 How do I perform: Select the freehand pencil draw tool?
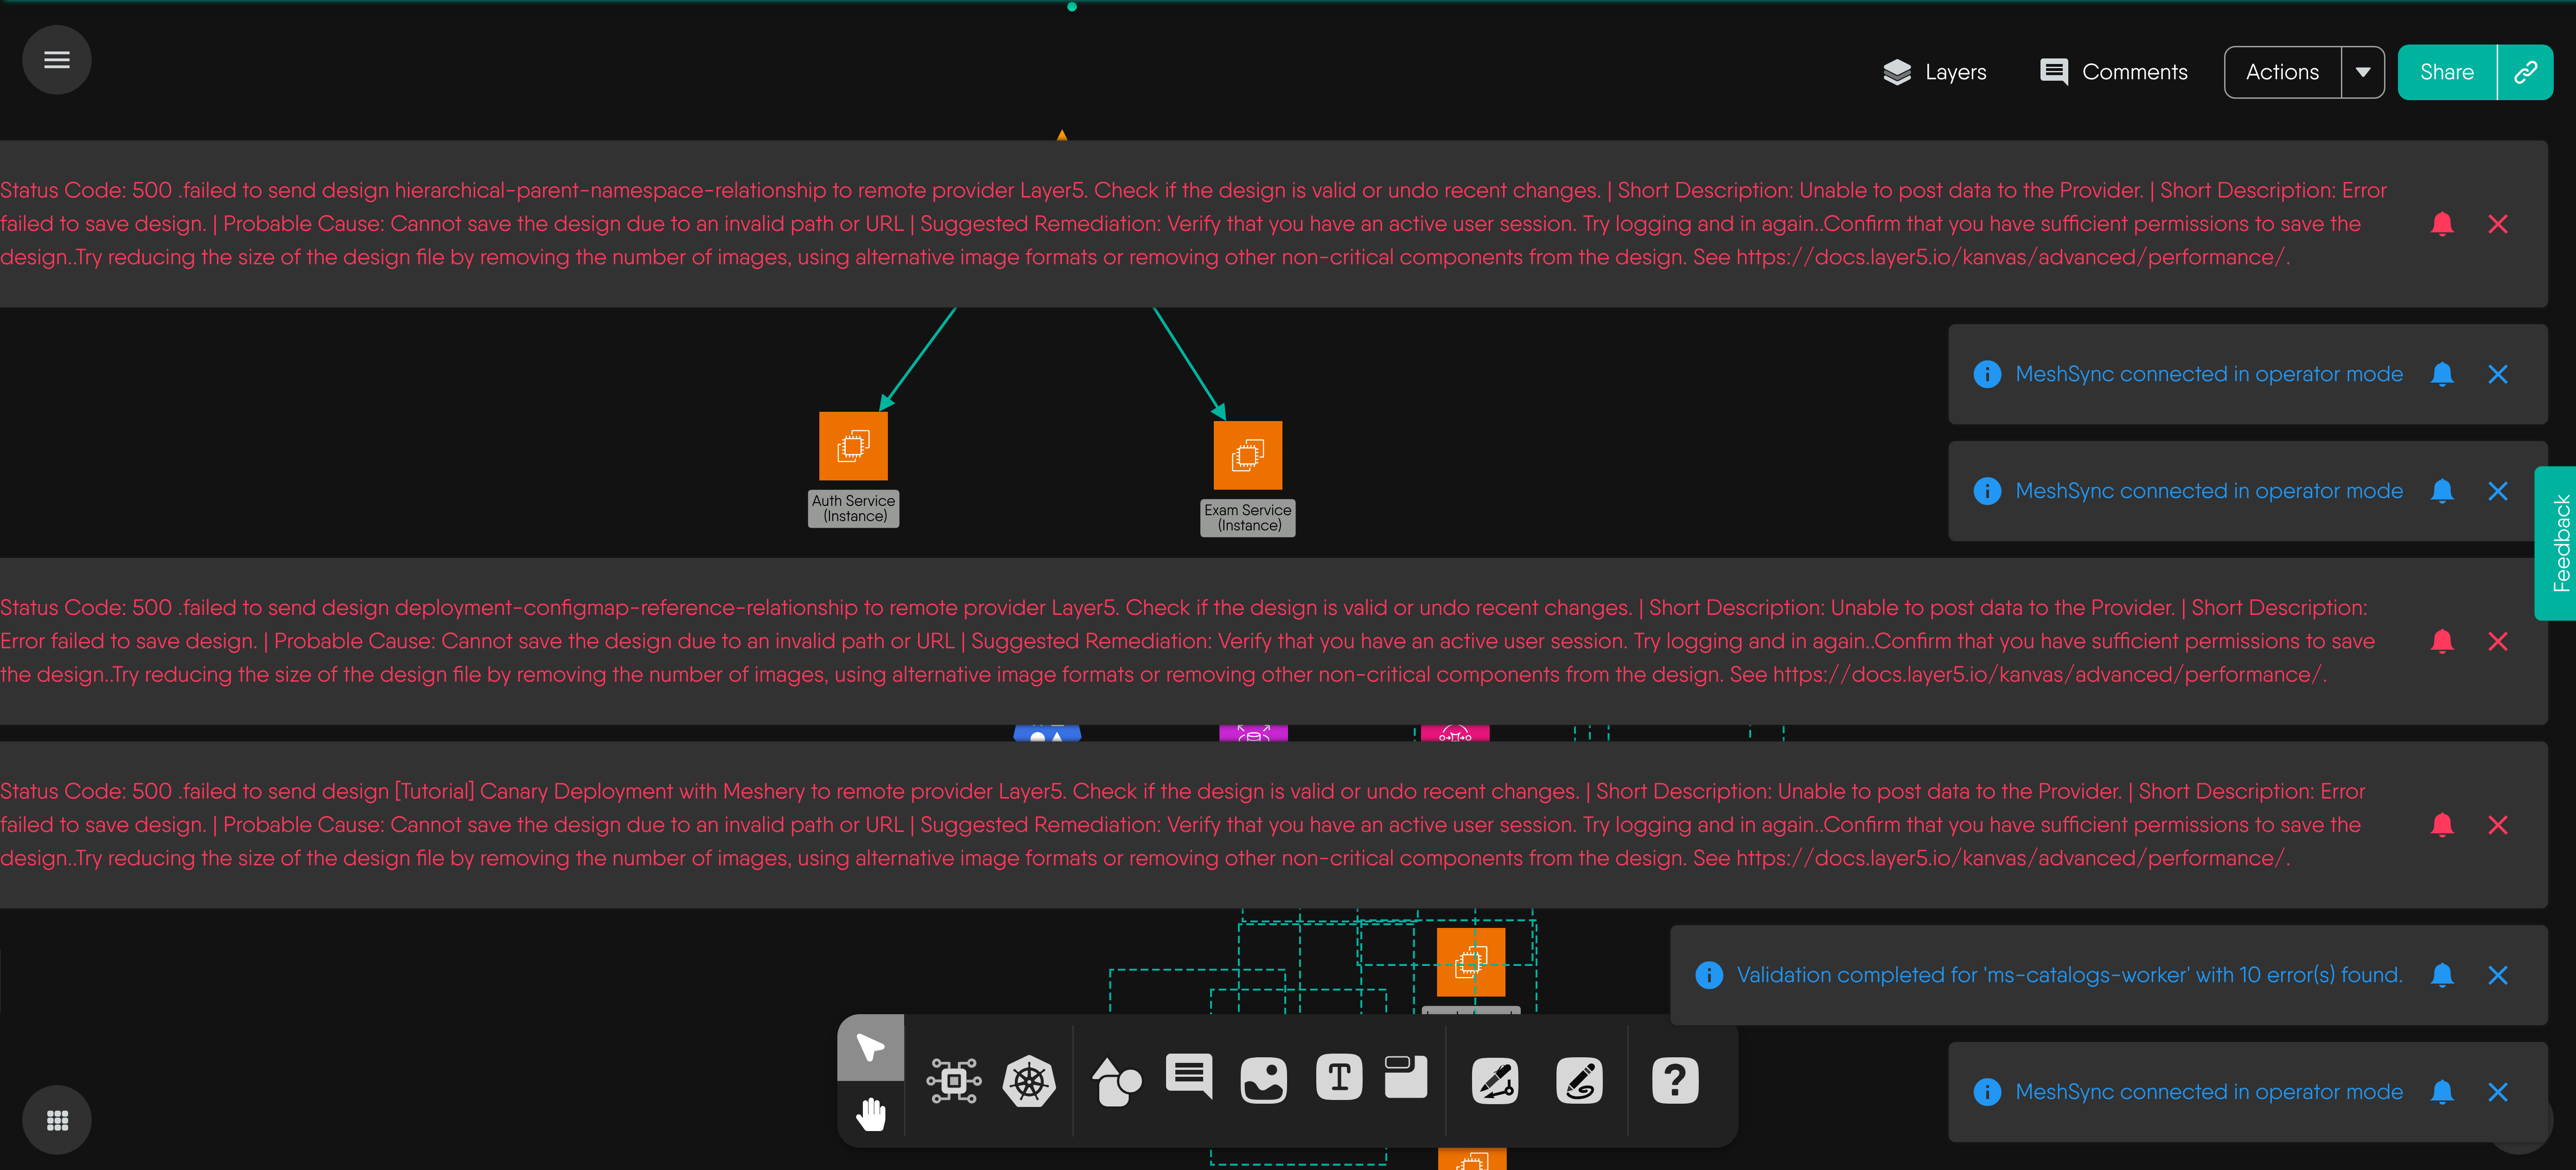1579,1081
